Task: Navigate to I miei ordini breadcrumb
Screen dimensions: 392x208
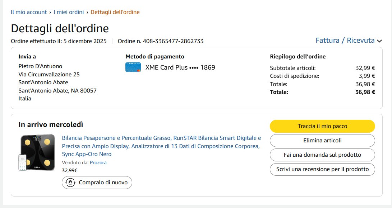Action: pos(68,12)
